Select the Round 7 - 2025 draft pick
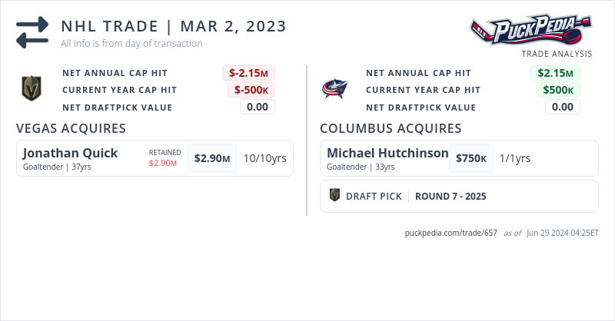This screenshot has height=321, width=615. point(450,196)
